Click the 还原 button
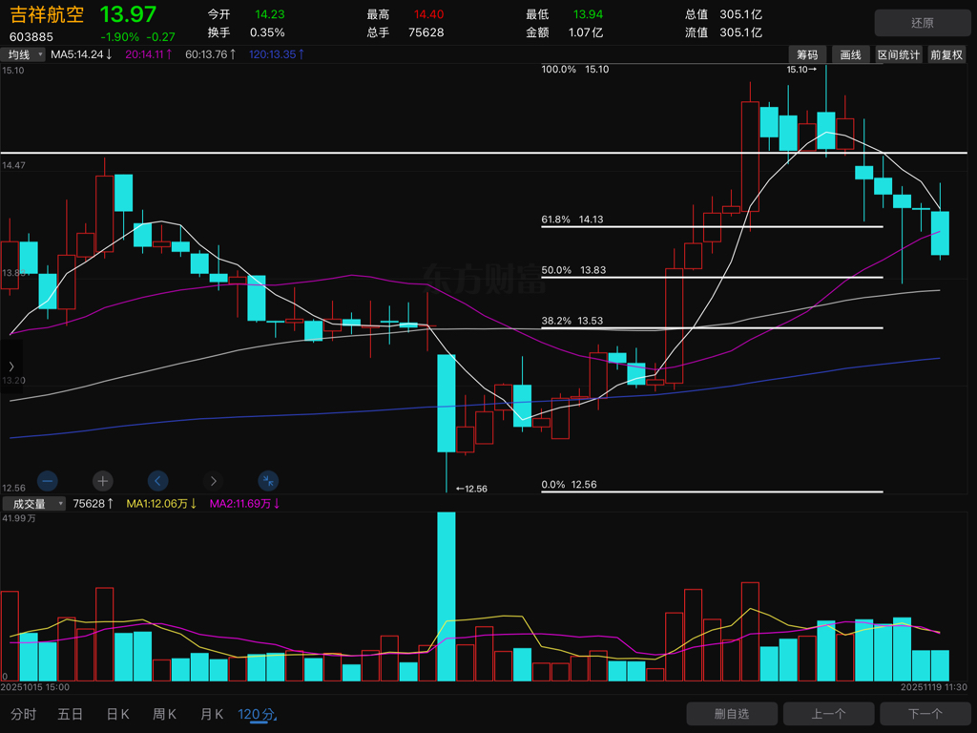The width and height of the screenshot is (977, 733). [923, 23]
